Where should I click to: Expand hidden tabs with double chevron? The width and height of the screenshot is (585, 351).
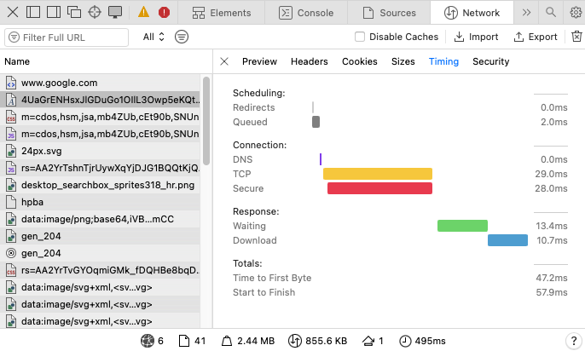tap(526, 13)
